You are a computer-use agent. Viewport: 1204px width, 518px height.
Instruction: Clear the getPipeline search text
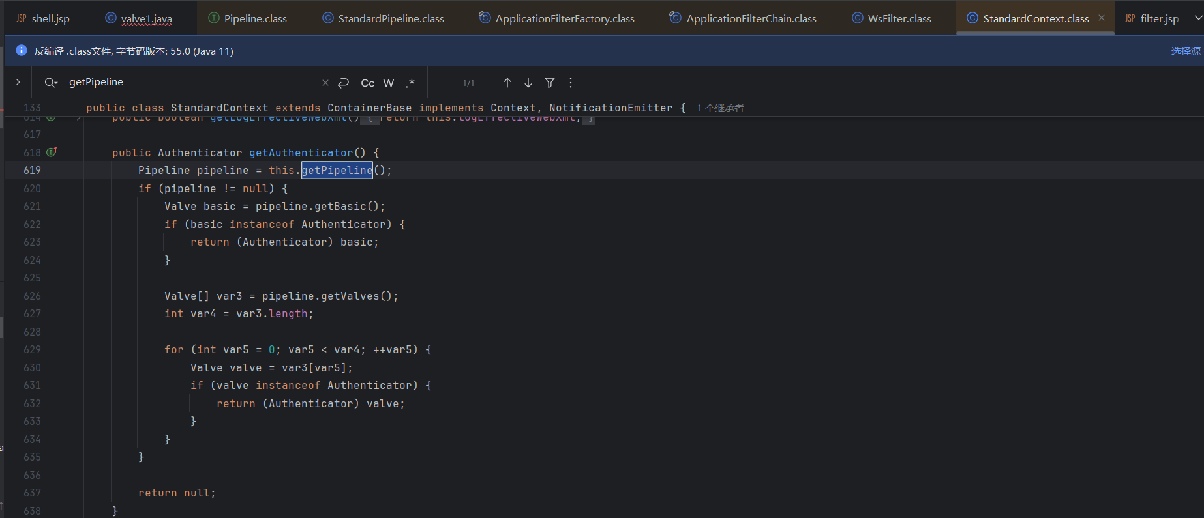(325, 83)
